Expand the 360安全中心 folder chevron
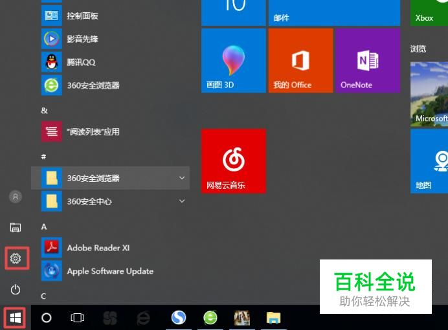This screenshot has width=448, height=330. [182, 201]
